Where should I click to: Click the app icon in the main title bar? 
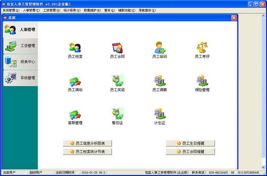[4, 4]
